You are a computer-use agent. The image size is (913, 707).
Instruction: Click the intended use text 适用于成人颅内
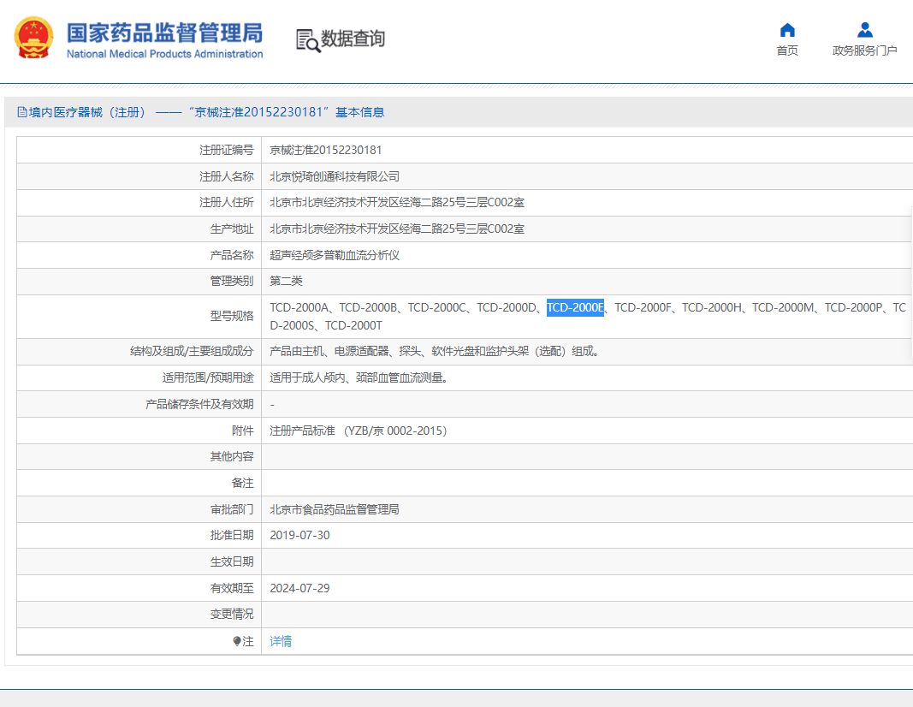[359, 378]
